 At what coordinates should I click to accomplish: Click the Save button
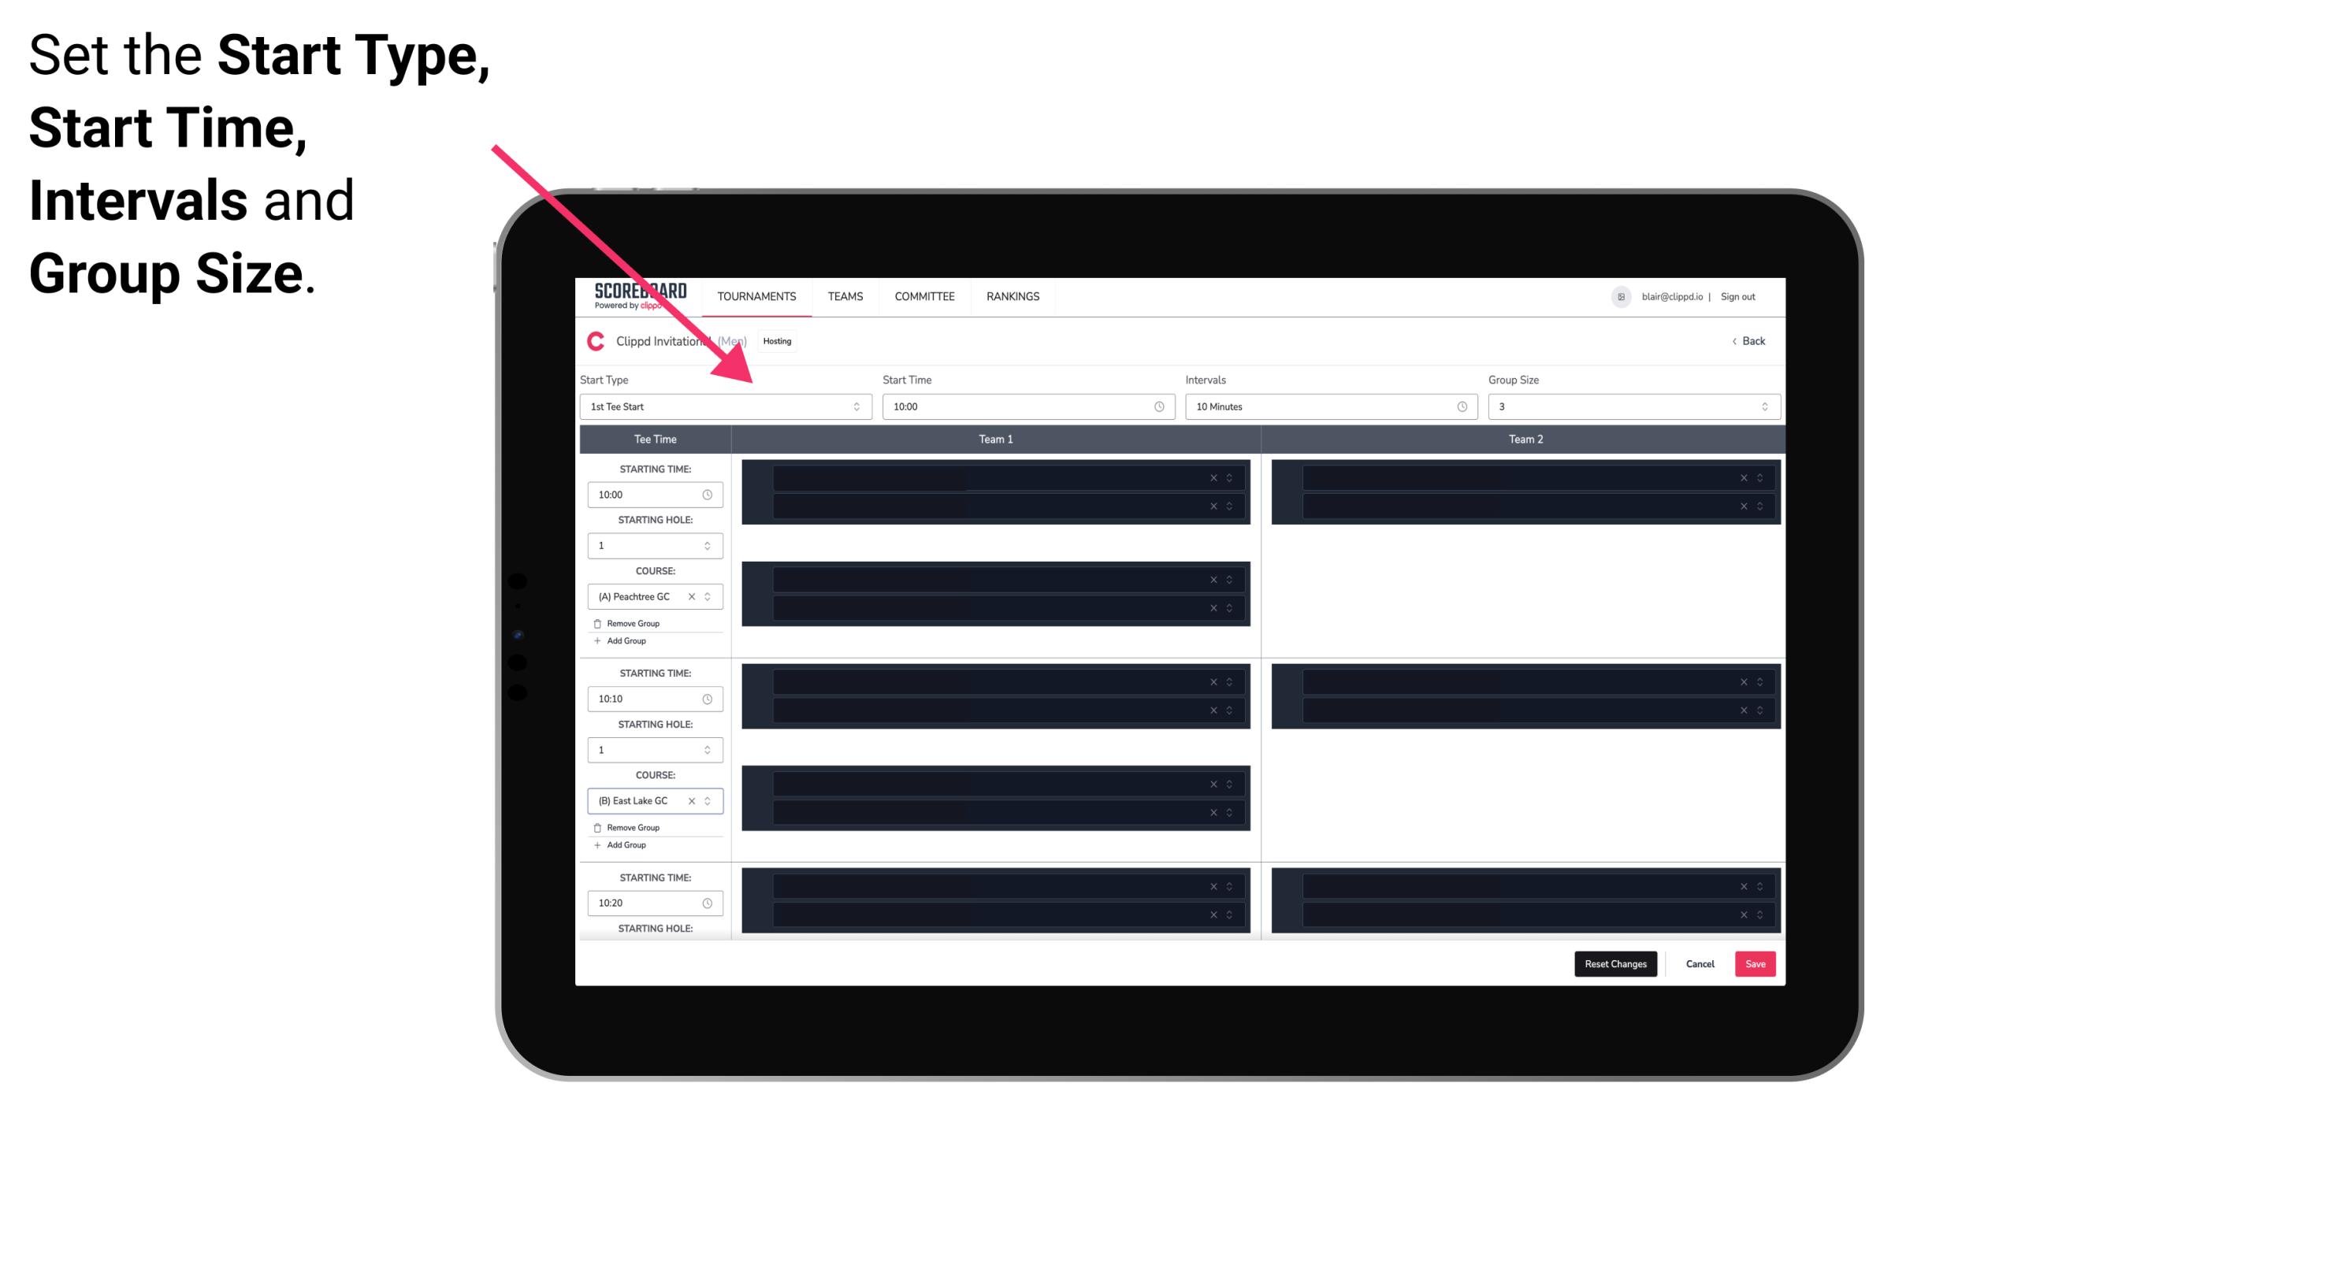pos(1756,963)
